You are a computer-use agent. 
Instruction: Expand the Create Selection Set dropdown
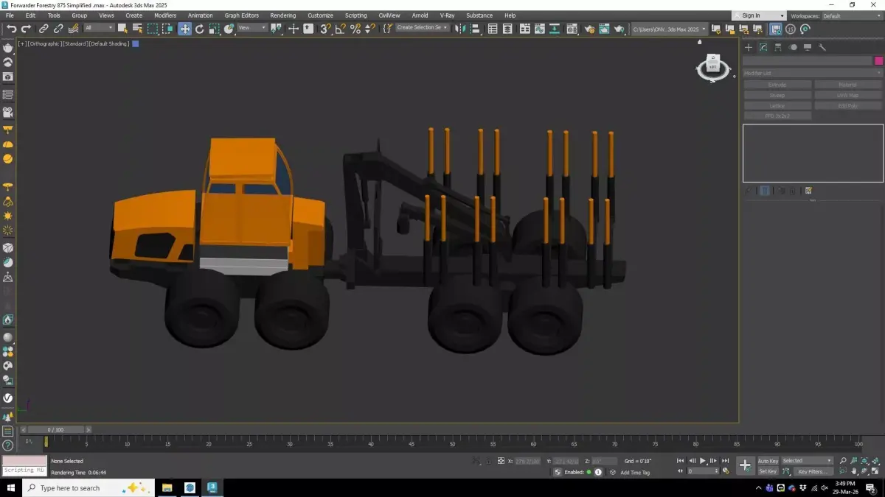[422, 28]
